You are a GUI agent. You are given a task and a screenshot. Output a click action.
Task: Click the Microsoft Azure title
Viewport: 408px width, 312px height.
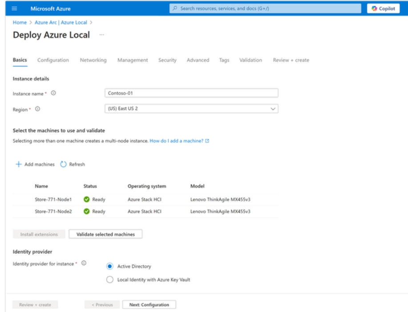[x=50, y=8]
